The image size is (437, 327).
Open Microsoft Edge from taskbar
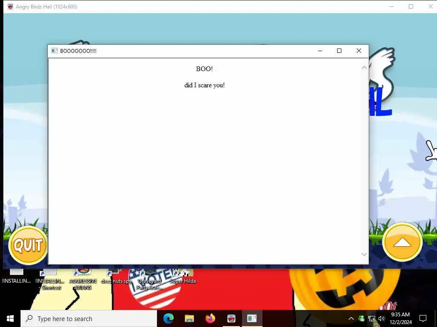pos(168,318)
